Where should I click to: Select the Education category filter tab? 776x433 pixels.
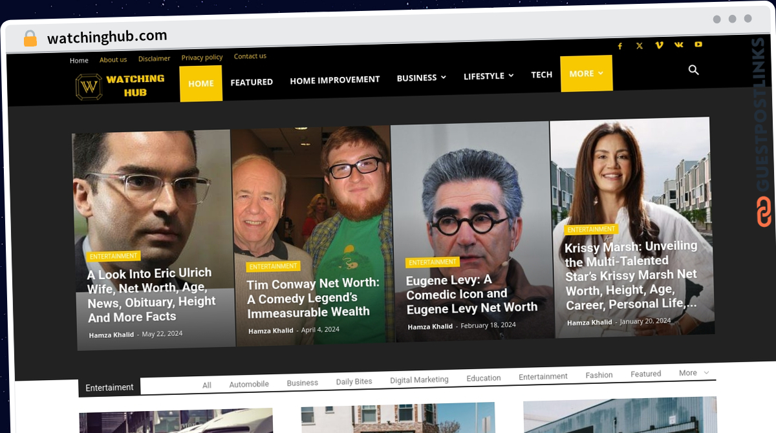coord(484,378)
